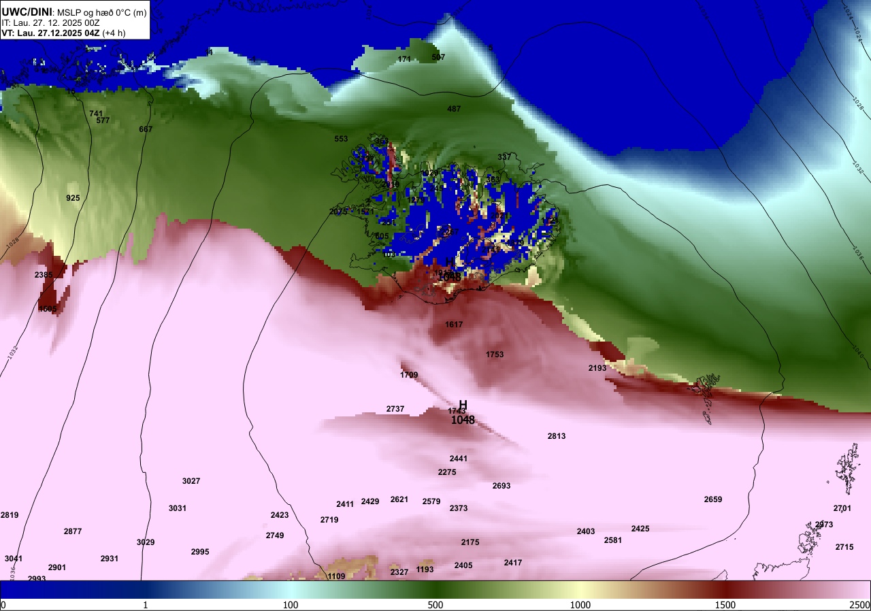The image size is (871, 611).
Task: Click the 500 tick on the color legend
Action: coord(435,605)
